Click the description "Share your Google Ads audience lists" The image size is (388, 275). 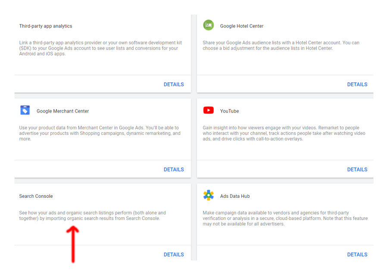(281, 46)
